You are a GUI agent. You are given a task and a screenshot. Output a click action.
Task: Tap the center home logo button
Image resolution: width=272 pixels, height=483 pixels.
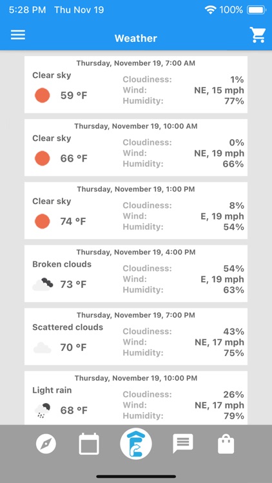click(136, 444)
